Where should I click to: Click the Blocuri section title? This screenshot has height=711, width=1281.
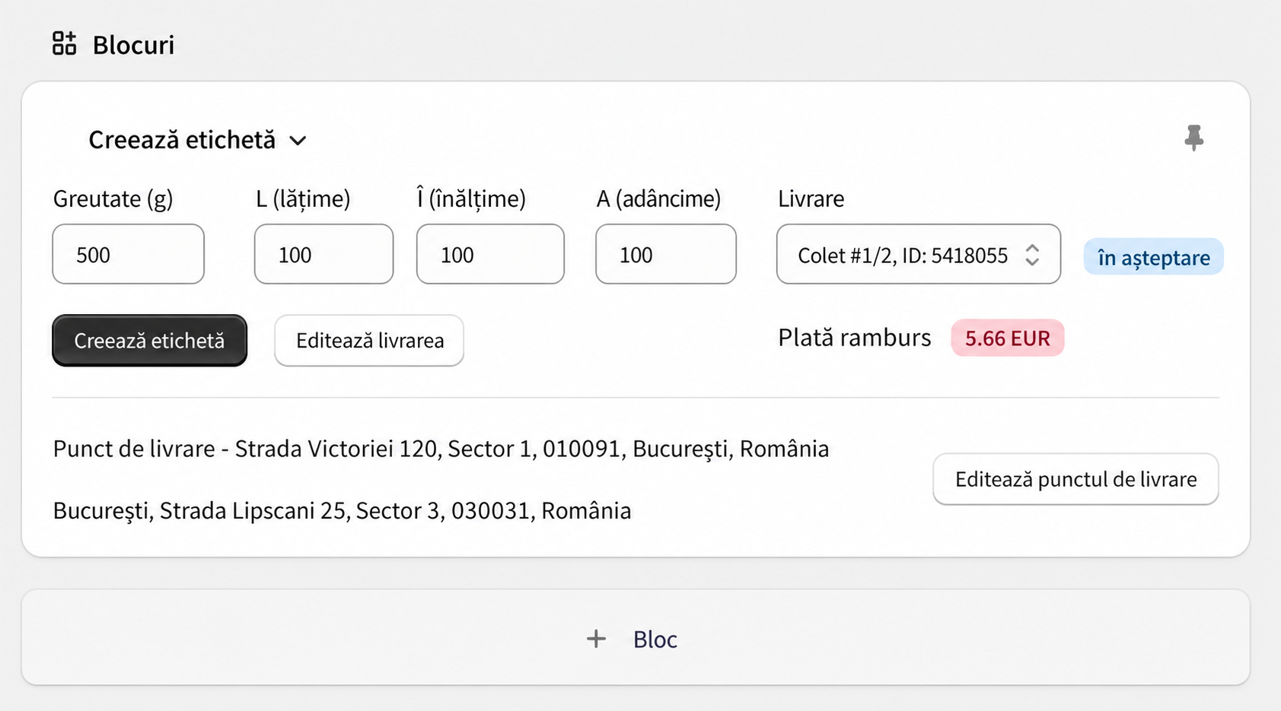133,45
